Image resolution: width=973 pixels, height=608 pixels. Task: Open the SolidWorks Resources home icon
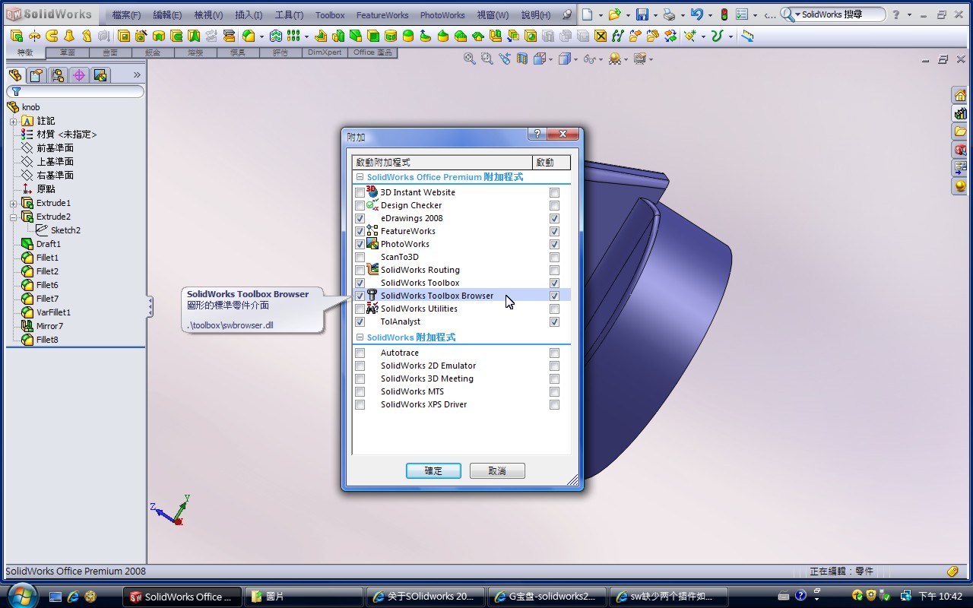960,95
